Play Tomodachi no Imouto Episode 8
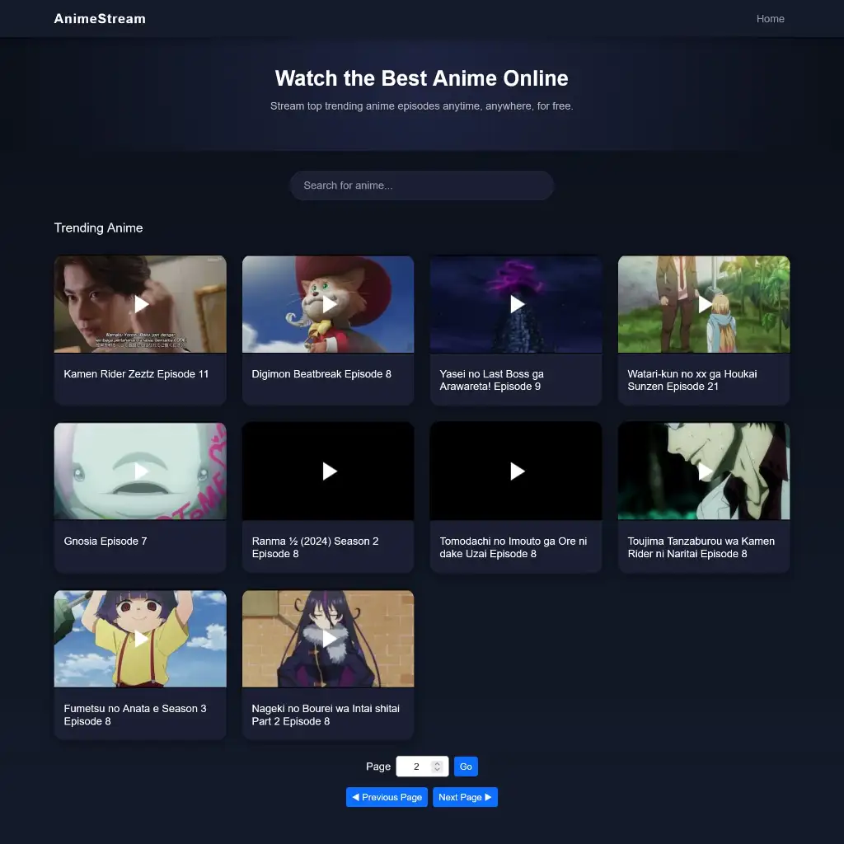 517,471
